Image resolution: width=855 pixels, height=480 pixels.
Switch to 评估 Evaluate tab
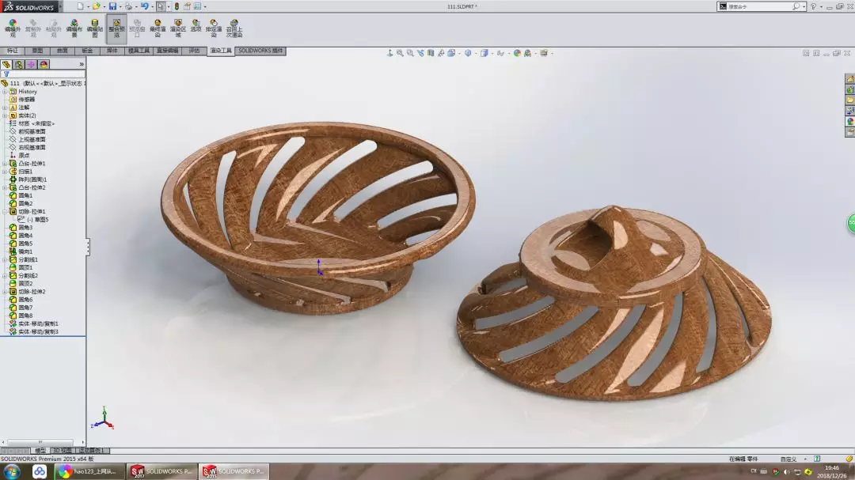coord(194,51)
